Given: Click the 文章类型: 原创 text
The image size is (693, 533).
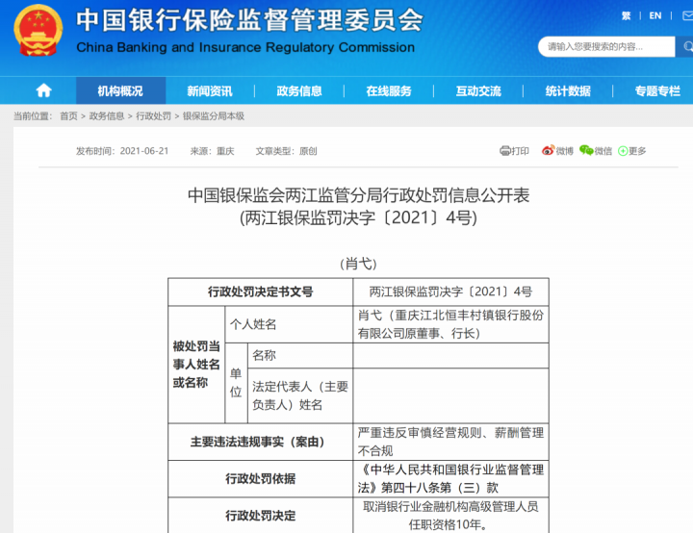Looking at the screenshot, I should 287,151.
